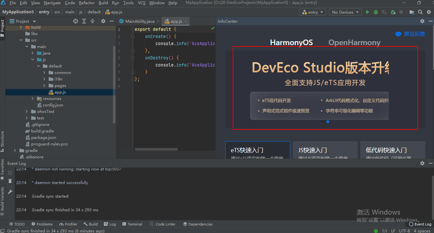Open the eTS快速入门 card
The height and width of the screenshot is (233, 434).
[x=258, y=150]
